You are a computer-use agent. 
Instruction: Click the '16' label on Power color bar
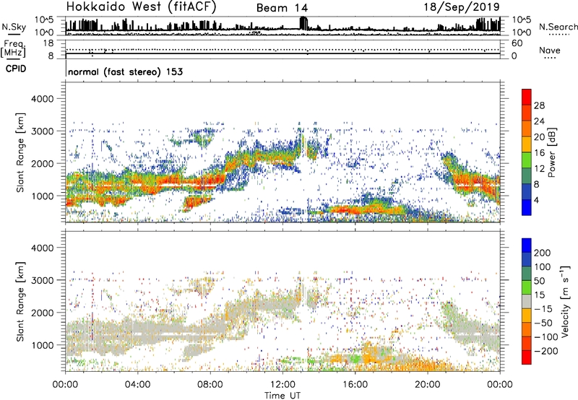539,153
